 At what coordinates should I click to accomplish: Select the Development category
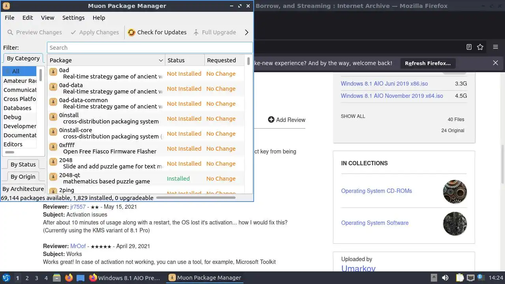(20, 126)
